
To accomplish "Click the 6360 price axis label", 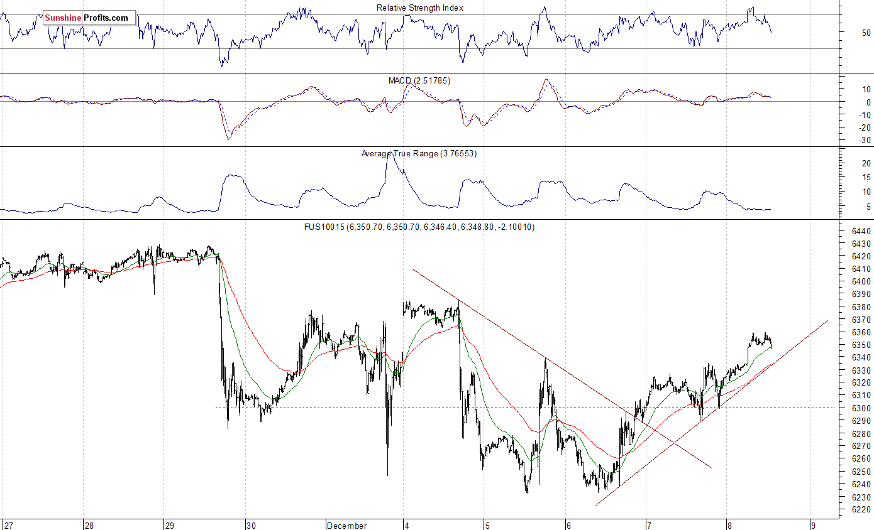I will coord(861,332).
